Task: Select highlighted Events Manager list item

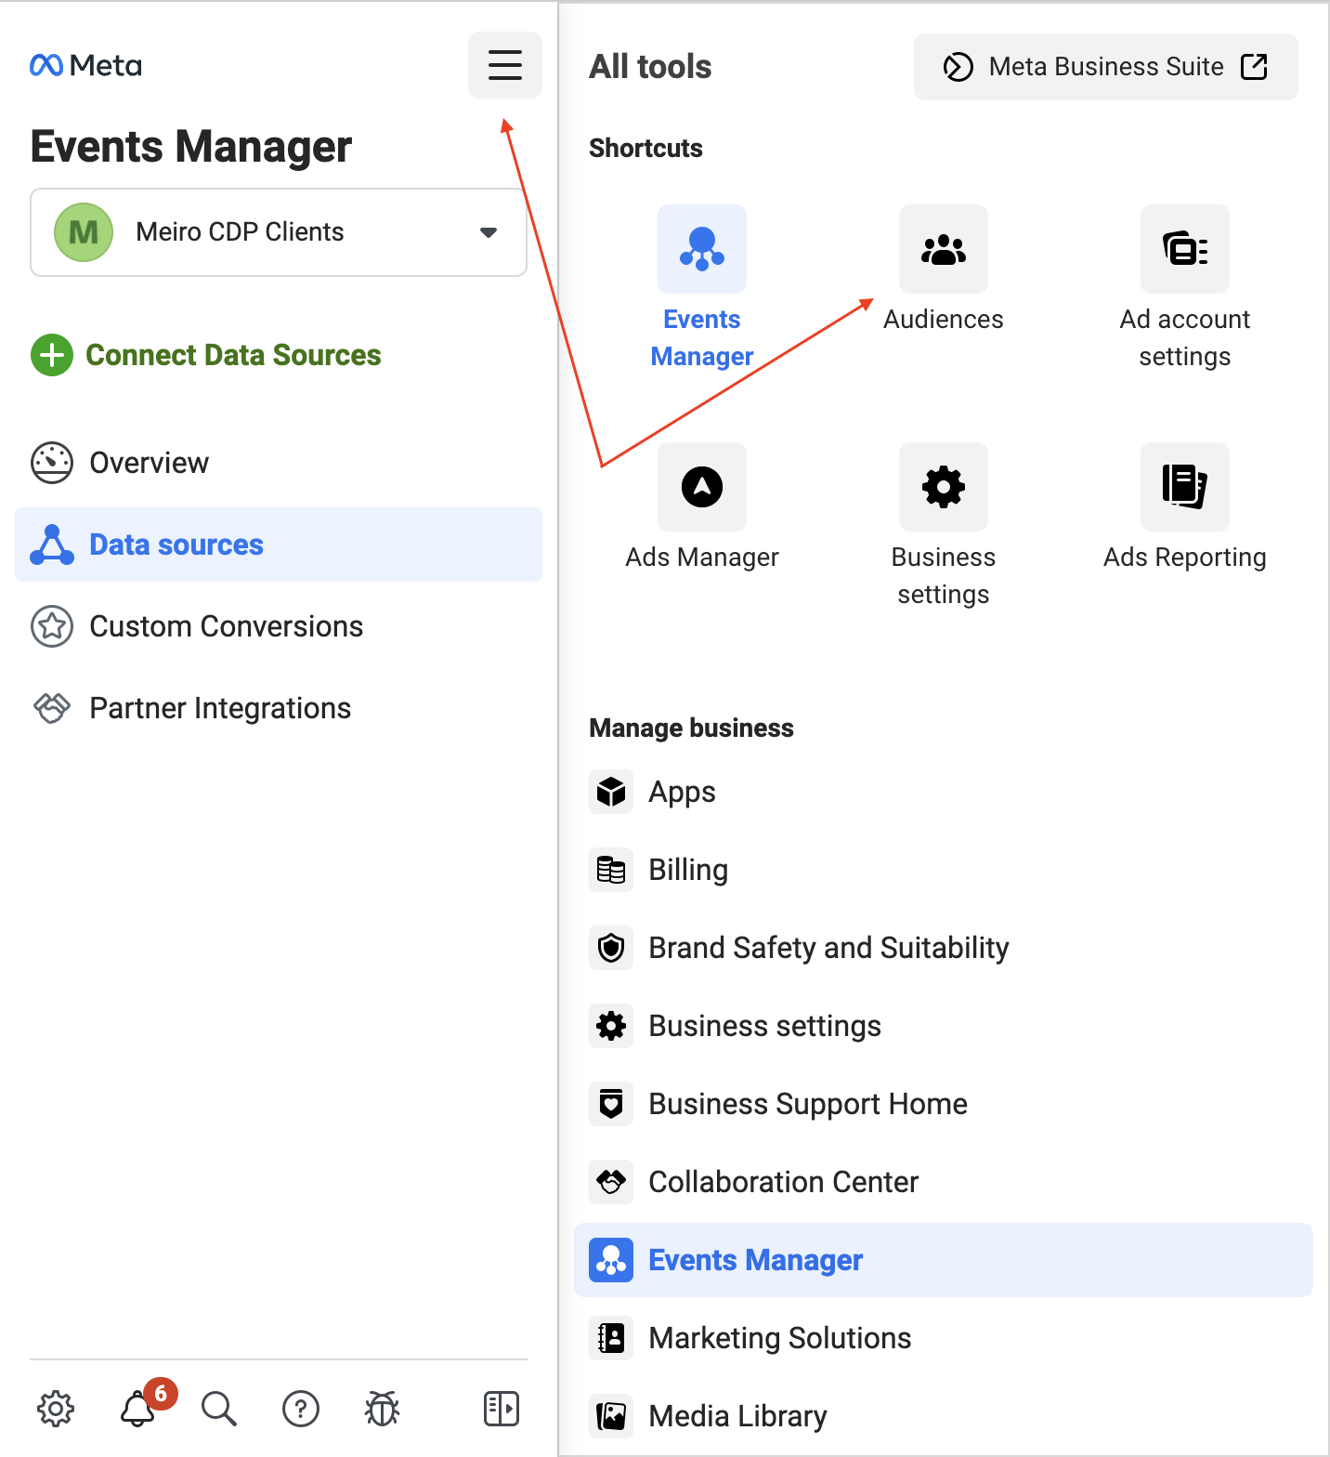Action: [x=944, y=1260]
